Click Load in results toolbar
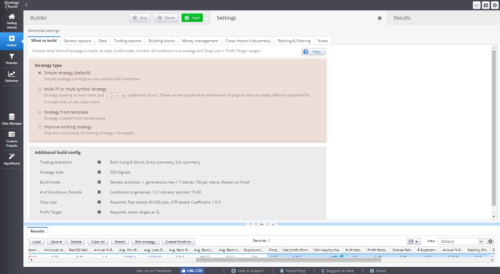 pyautogui.click(x=37, y=242)
